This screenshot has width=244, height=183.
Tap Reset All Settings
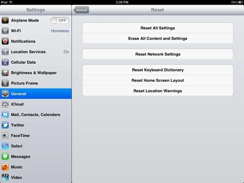158,28
